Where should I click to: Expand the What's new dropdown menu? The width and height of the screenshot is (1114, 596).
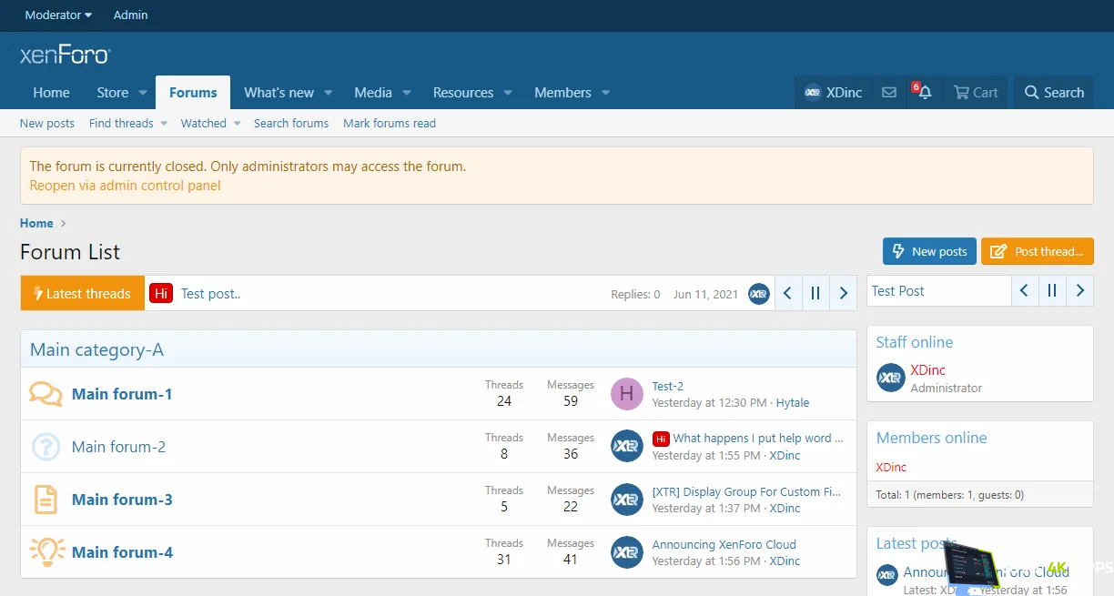[x=288, y=92]
